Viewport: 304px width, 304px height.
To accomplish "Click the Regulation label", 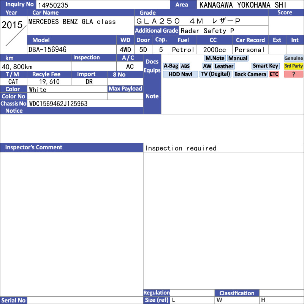I will click(x=157, y=293).
